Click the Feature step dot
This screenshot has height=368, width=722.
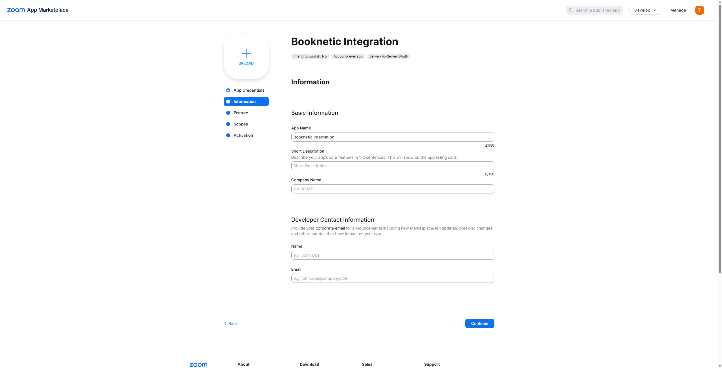point(228,113)
